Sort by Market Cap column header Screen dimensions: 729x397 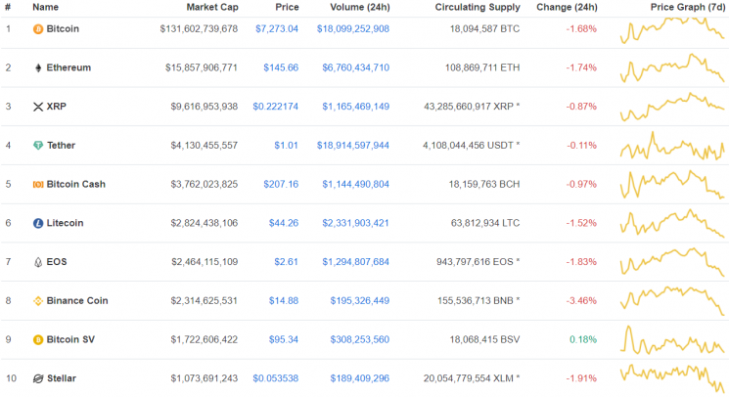point(212,7)
